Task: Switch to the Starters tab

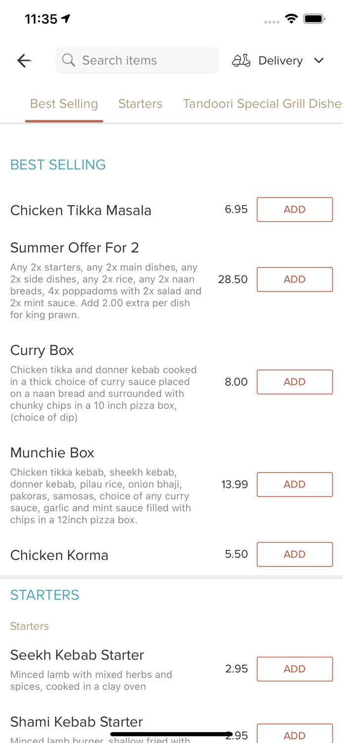Action: (x=140, y=104)
